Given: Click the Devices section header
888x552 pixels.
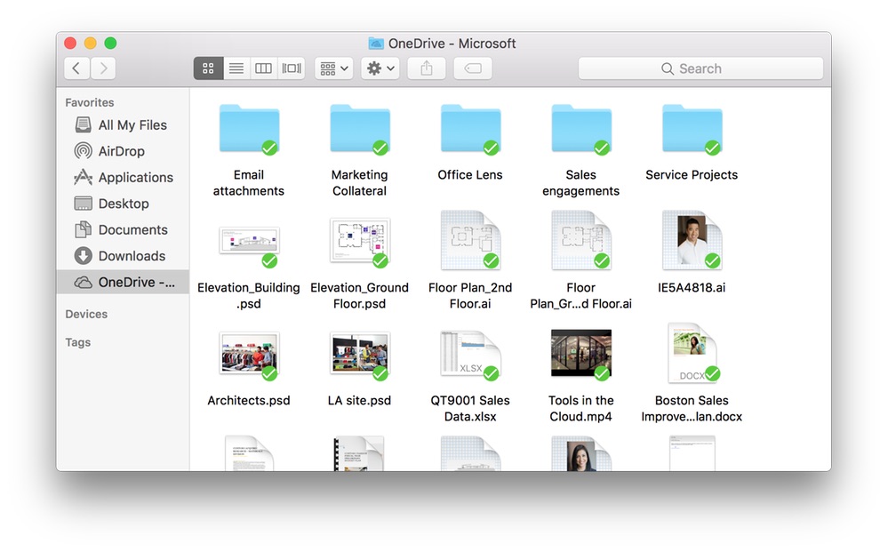Looking at the screenshot, I should point(86,314).
